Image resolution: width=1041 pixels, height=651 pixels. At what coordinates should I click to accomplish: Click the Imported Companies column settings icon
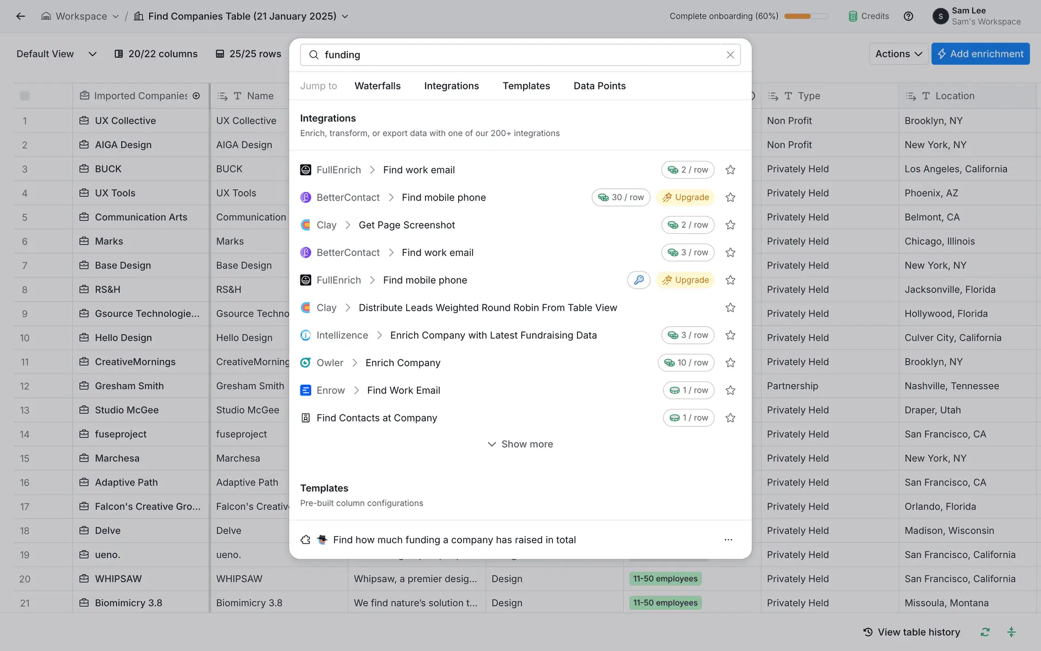[196, 96]
